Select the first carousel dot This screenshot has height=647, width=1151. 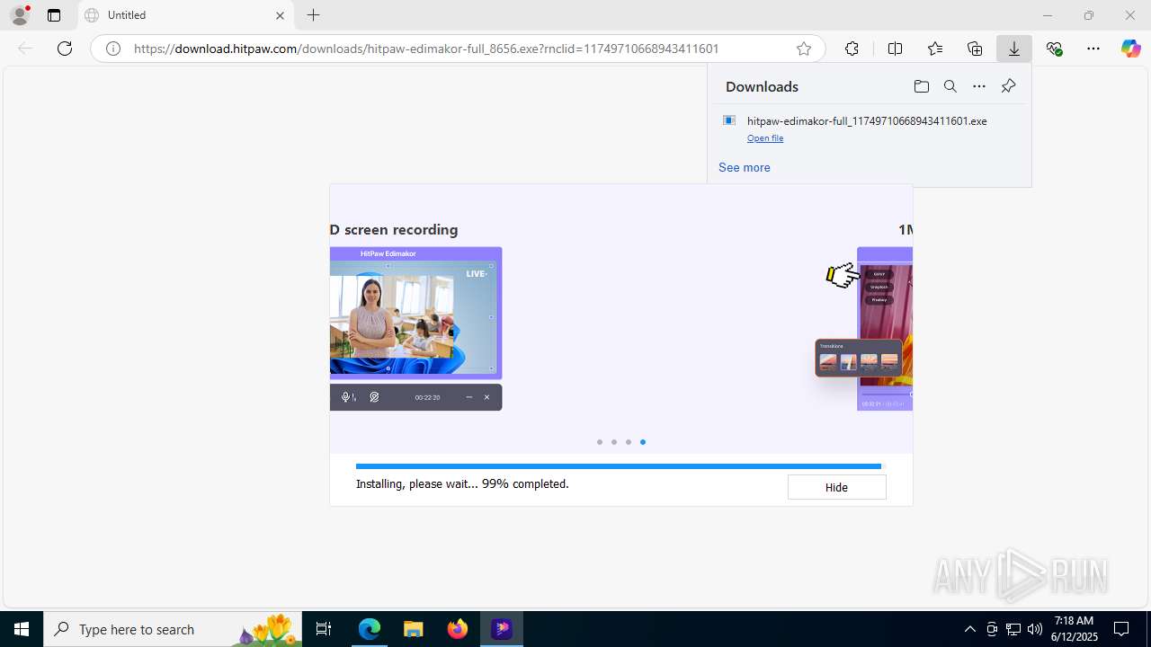pyautogui.click(x=600, y=442)
